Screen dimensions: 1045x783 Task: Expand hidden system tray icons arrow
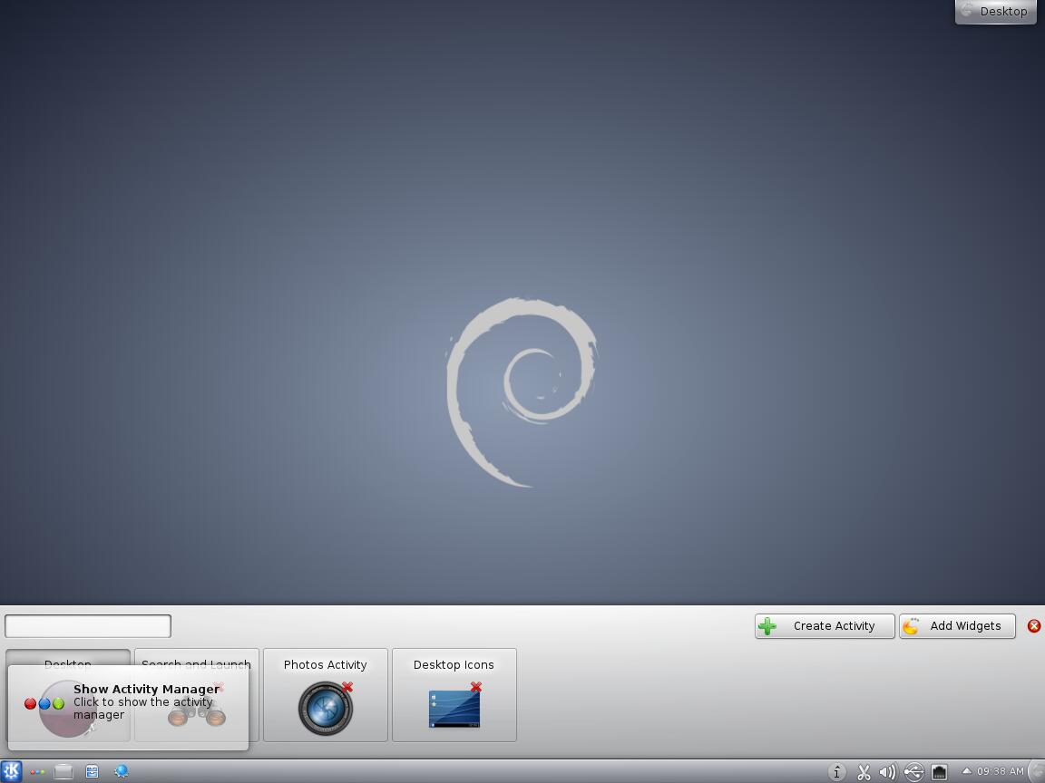(x=966, y=771)
